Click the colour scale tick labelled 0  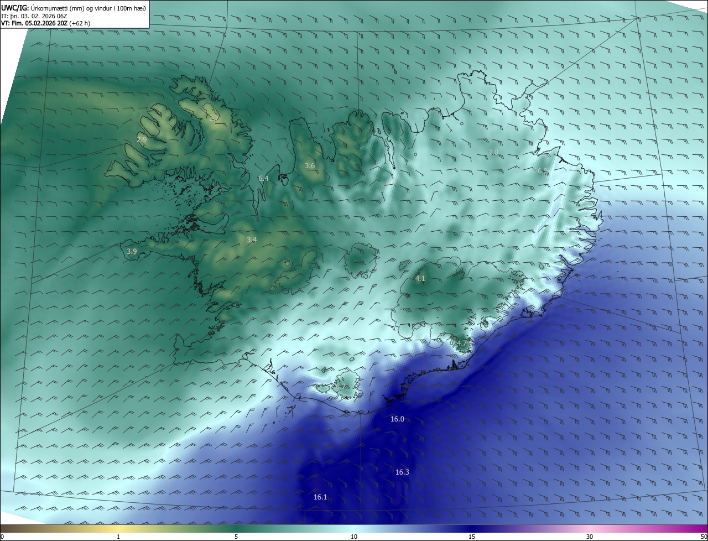tap(2, 537)
